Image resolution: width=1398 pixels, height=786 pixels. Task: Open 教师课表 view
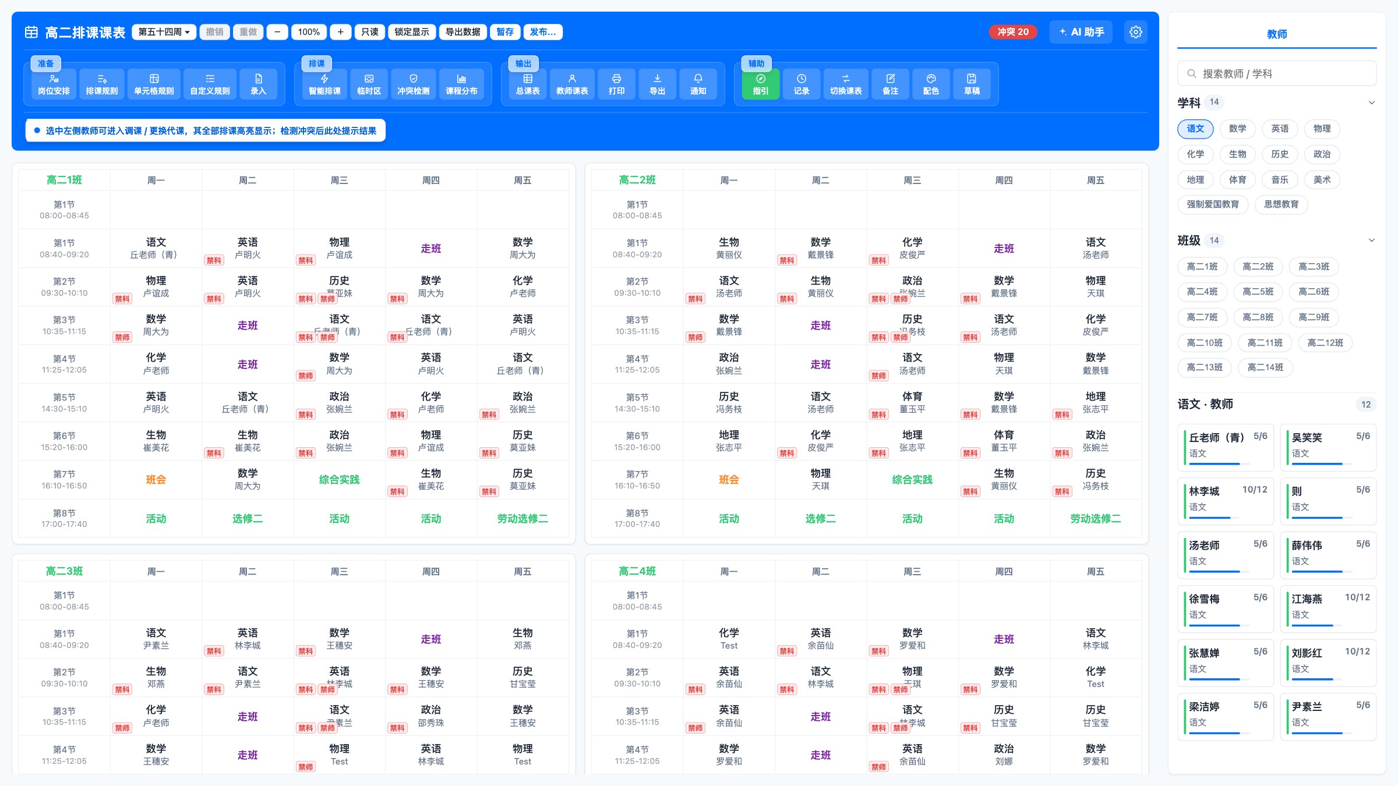click(572, 84)
